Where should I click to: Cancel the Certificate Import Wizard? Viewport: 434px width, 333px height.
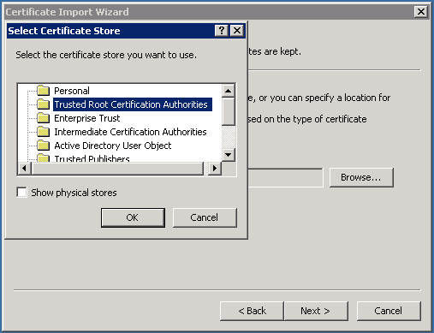(389, 311)
